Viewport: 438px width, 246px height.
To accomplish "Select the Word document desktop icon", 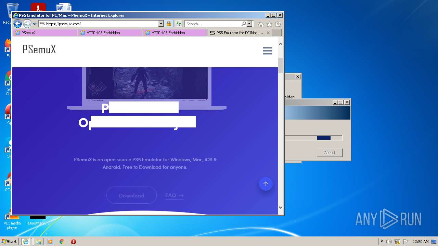I will point(64,7).
